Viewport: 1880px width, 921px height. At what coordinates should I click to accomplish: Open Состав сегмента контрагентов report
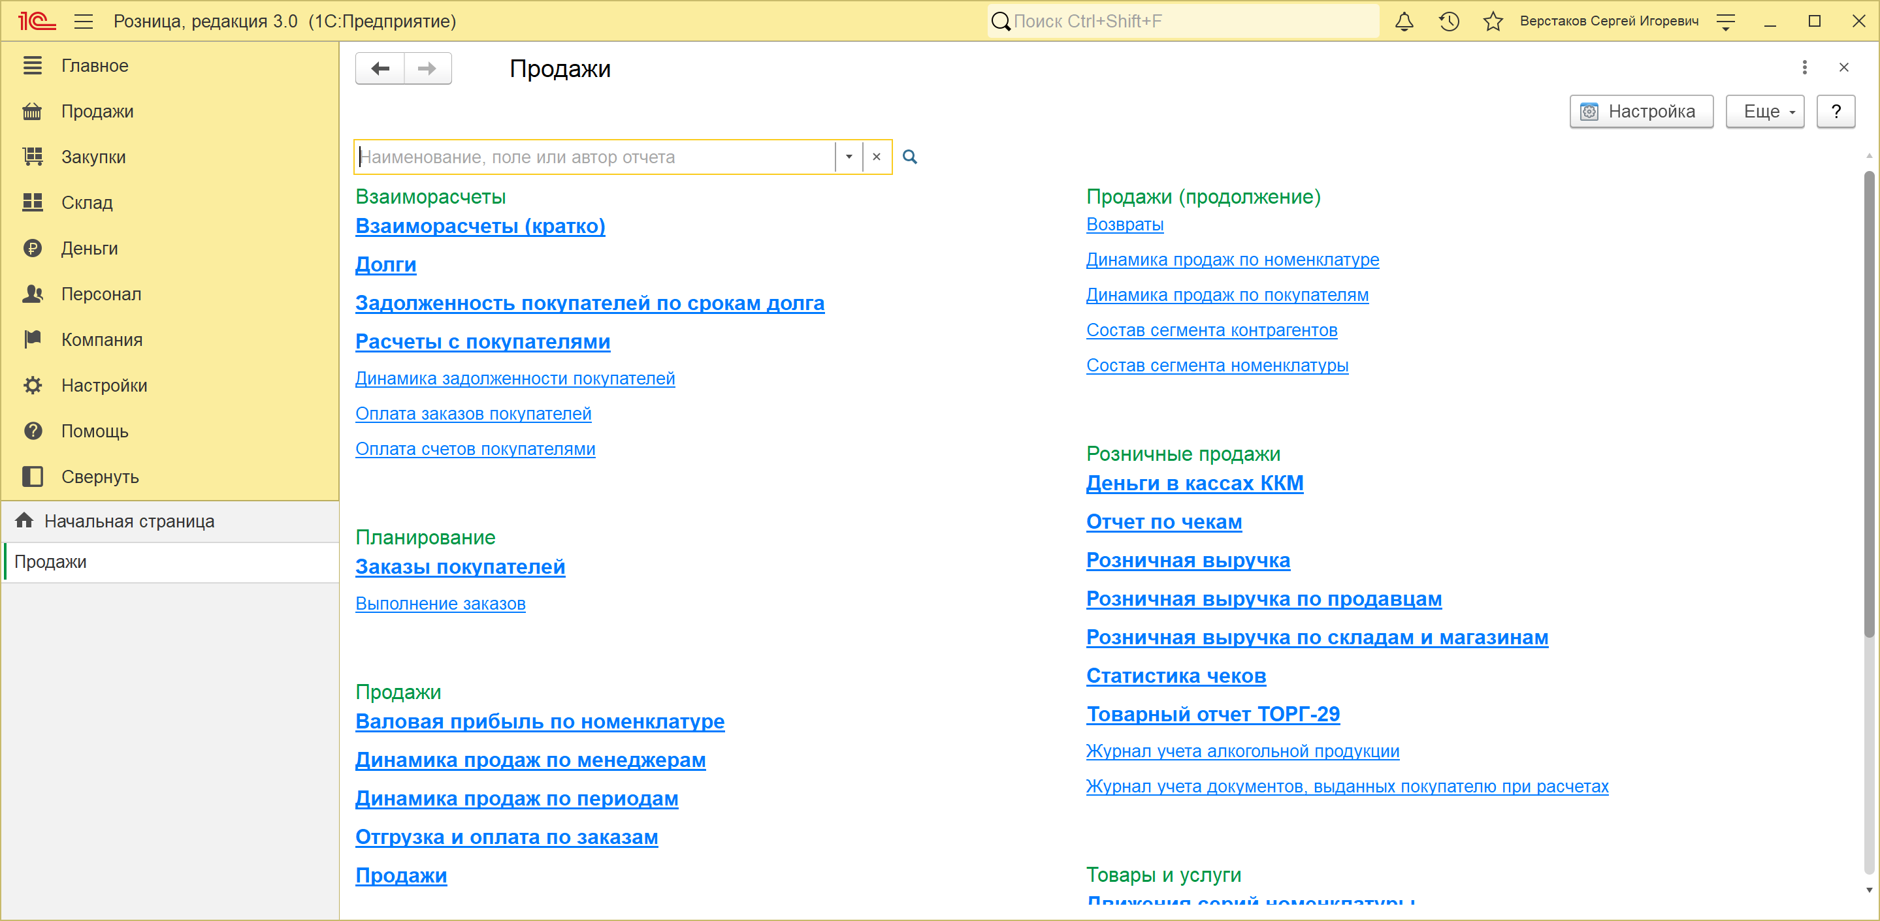pyautogui.click(x=1212, y=330)
